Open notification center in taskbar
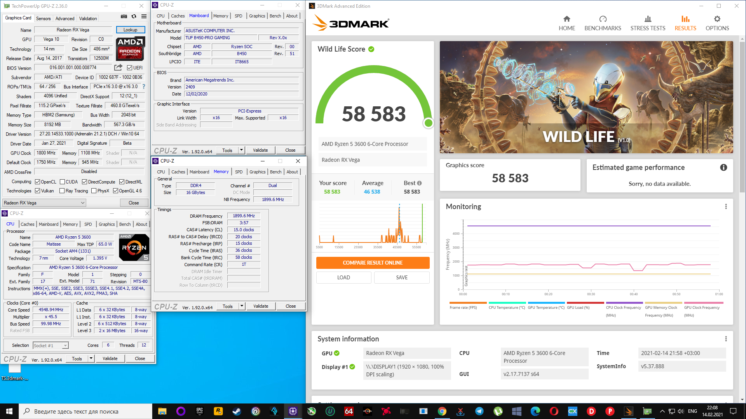The width and height of the screenshot is (746, 419). pos(733,411)
